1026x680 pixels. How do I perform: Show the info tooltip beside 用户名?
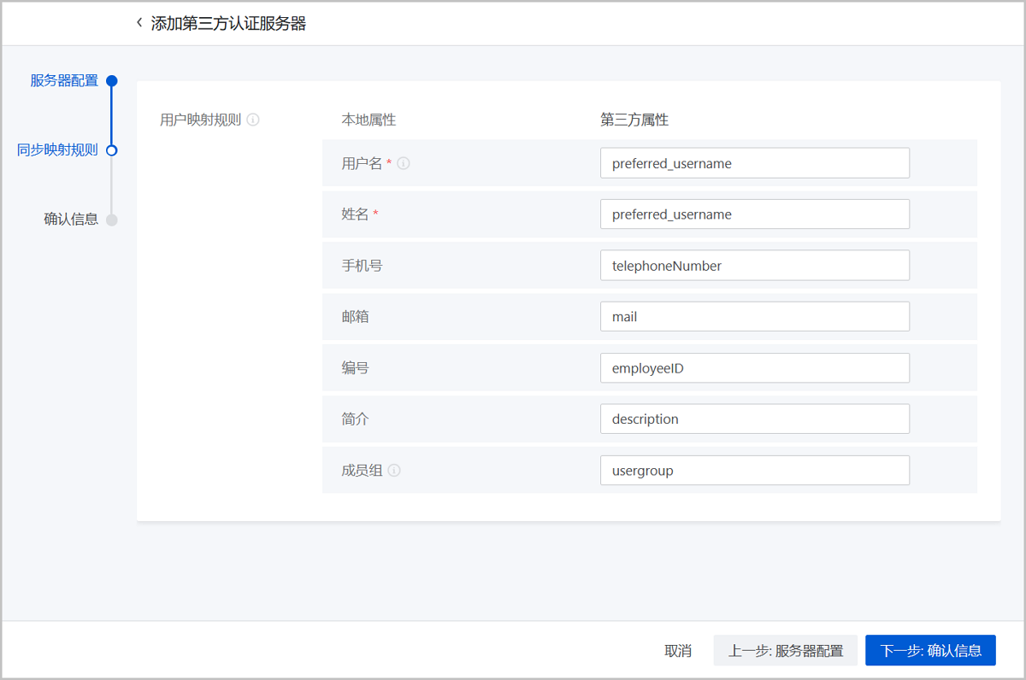(404, 163)
